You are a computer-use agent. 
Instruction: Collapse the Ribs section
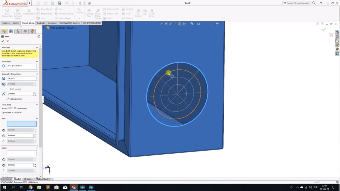(x=37, y=119)
